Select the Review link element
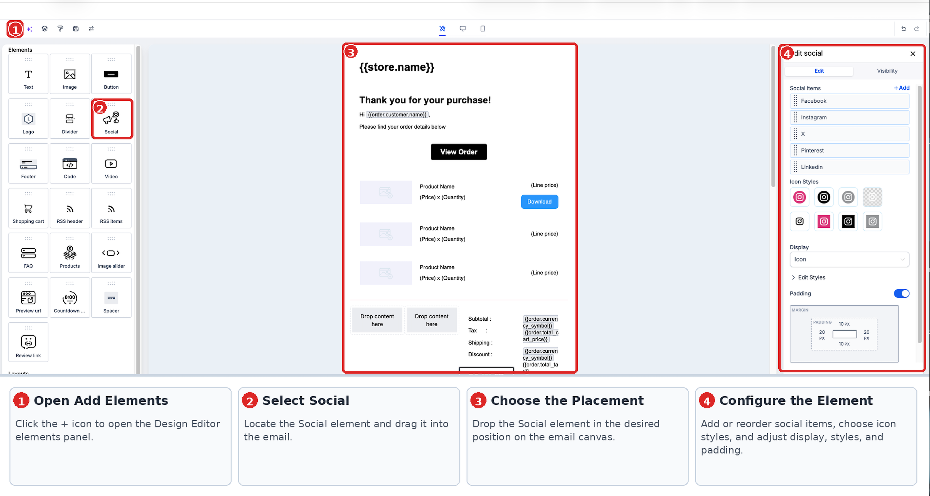Screen dimensions: 930x496 pyautogui.click(x=28, y=343)
